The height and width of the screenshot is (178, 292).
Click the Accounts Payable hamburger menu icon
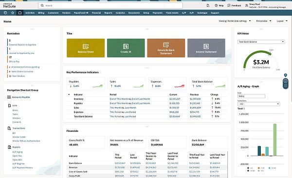9,97
